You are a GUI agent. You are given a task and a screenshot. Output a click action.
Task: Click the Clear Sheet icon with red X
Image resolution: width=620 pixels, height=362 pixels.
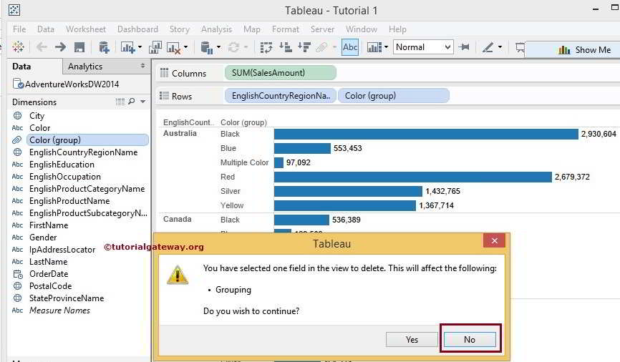[x=173, y=48]
